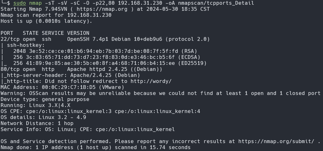Click the ED25519 host key fingerprint line
Screen dimensions: 323x151
[x=110, y=63]
